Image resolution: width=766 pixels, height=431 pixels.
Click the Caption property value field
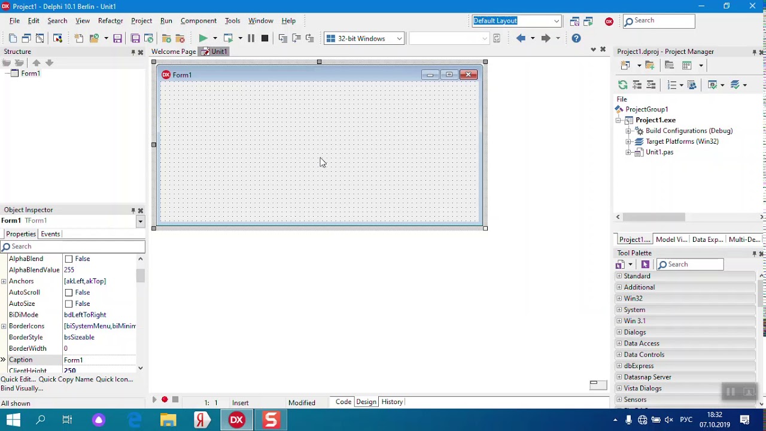point(99,360)
